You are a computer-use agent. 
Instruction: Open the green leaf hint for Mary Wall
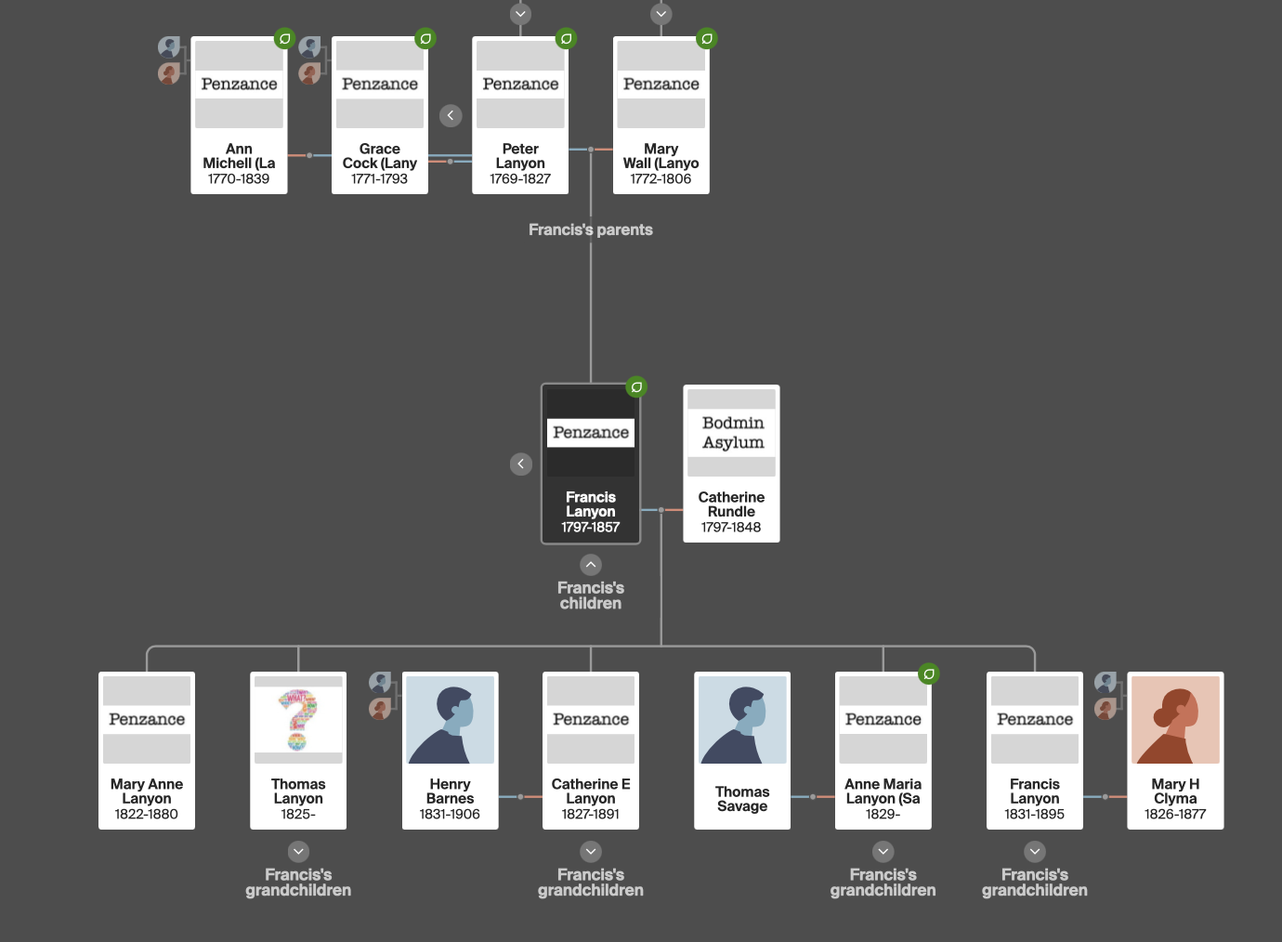[707, 39]
